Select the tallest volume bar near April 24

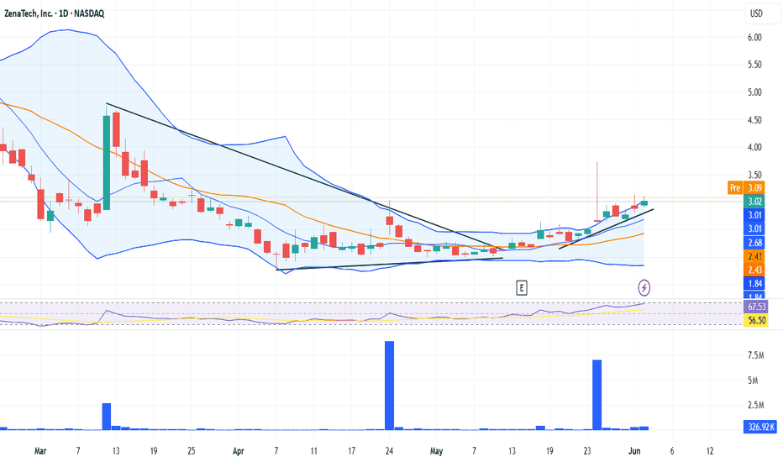389,385
